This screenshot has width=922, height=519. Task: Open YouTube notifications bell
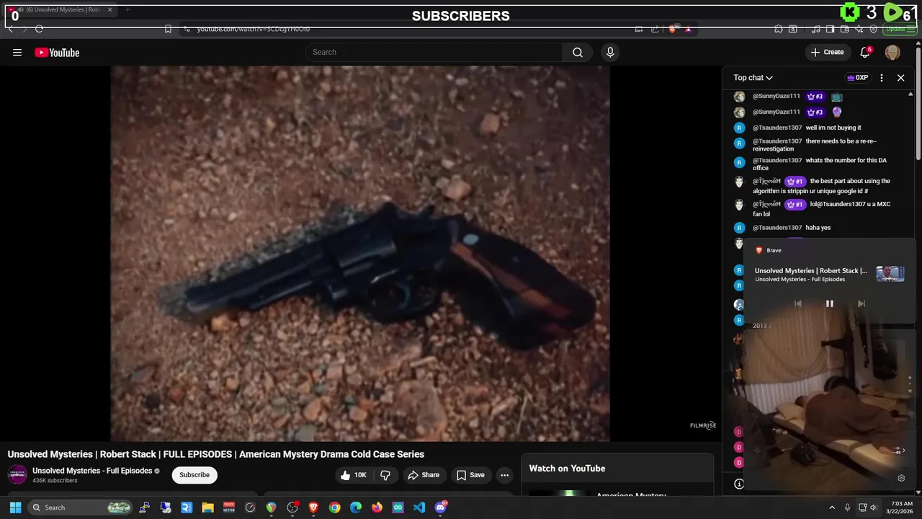coord(866,52)
